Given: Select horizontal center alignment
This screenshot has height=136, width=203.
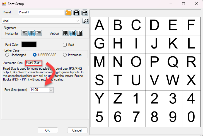Looking at the screenshot, I should tap(32, 33).
